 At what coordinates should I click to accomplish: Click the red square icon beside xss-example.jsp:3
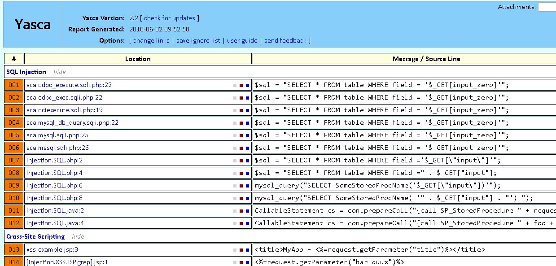pyautogui.click(x=241, y=249)
